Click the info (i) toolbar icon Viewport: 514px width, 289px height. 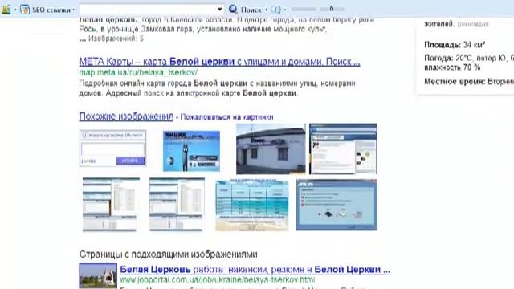click(x=276, y=10)
